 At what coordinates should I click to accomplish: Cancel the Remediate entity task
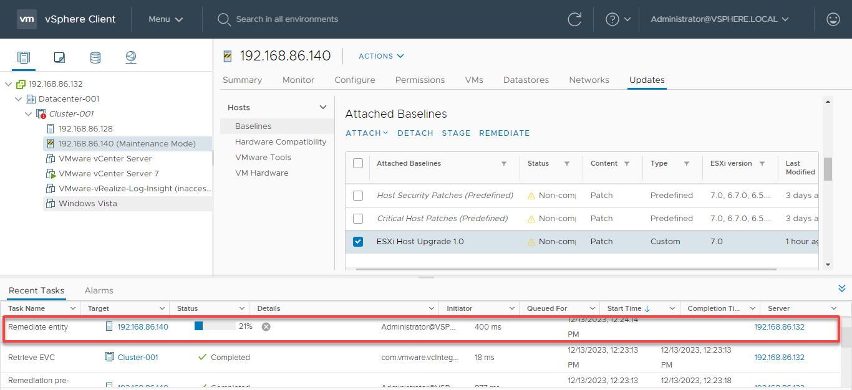pos(266,326)
